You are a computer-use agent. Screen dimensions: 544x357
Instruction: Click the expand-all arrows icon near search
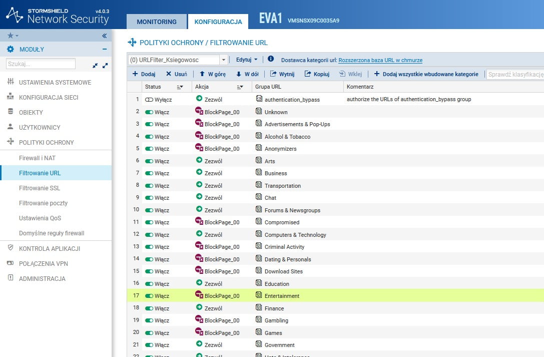click(105, 65)
